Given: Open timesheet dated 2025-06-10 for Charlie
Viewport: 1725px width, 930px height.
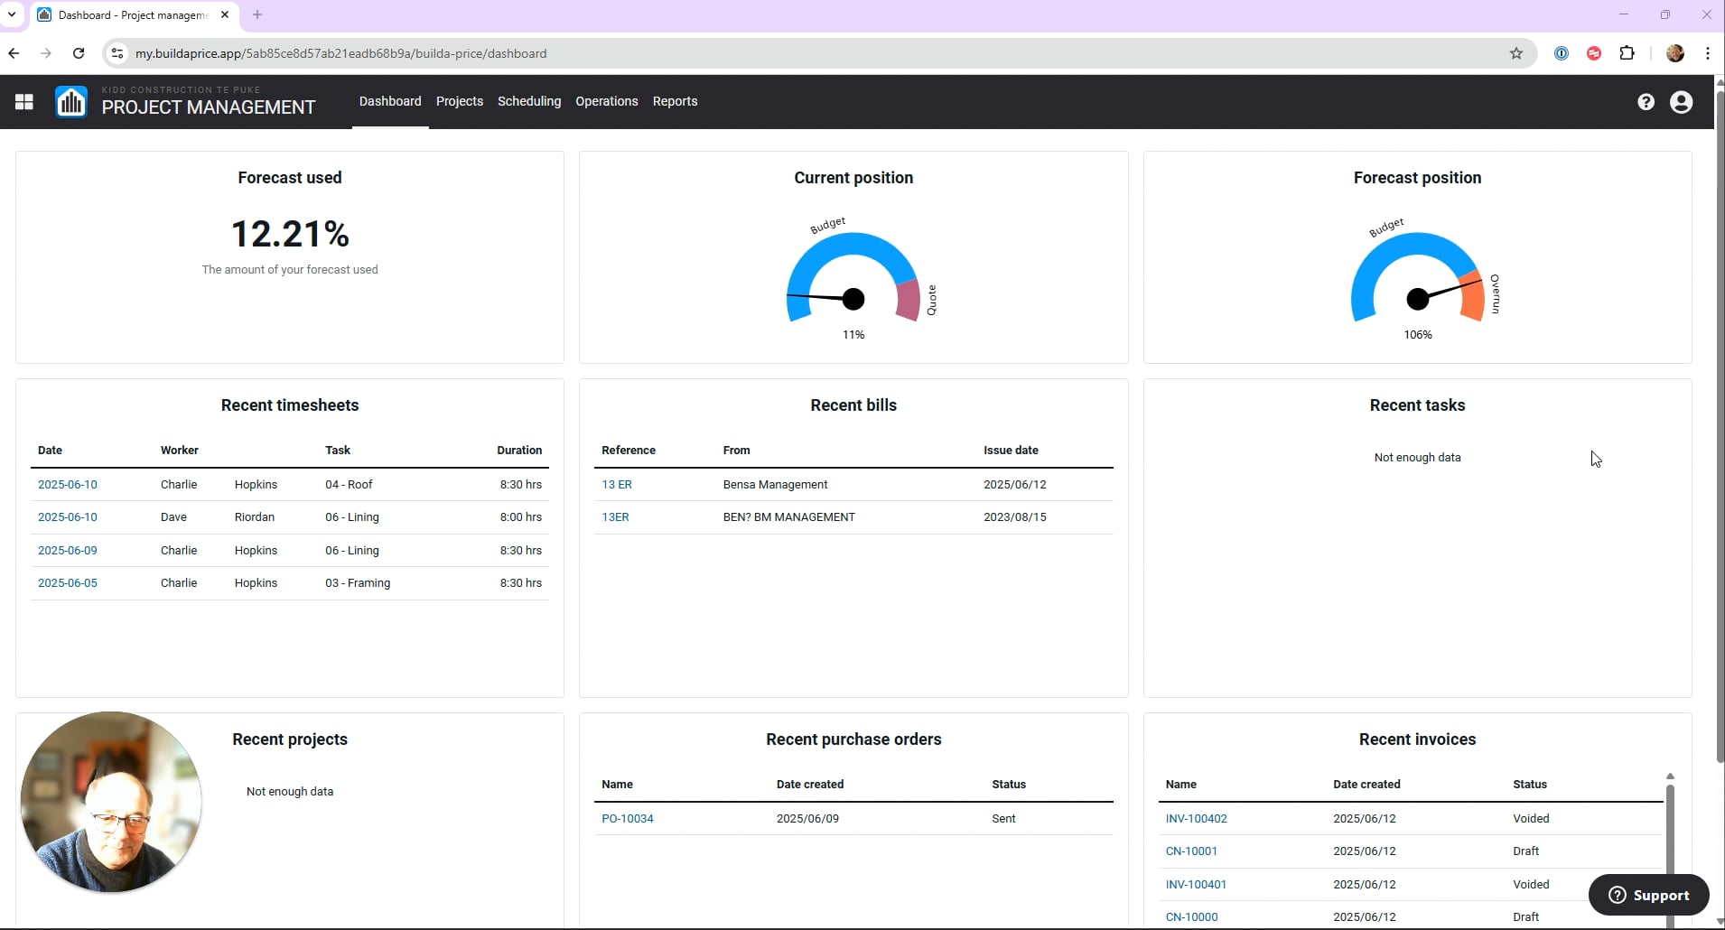Looking at the screenshot, I should [x=68, y=485].
